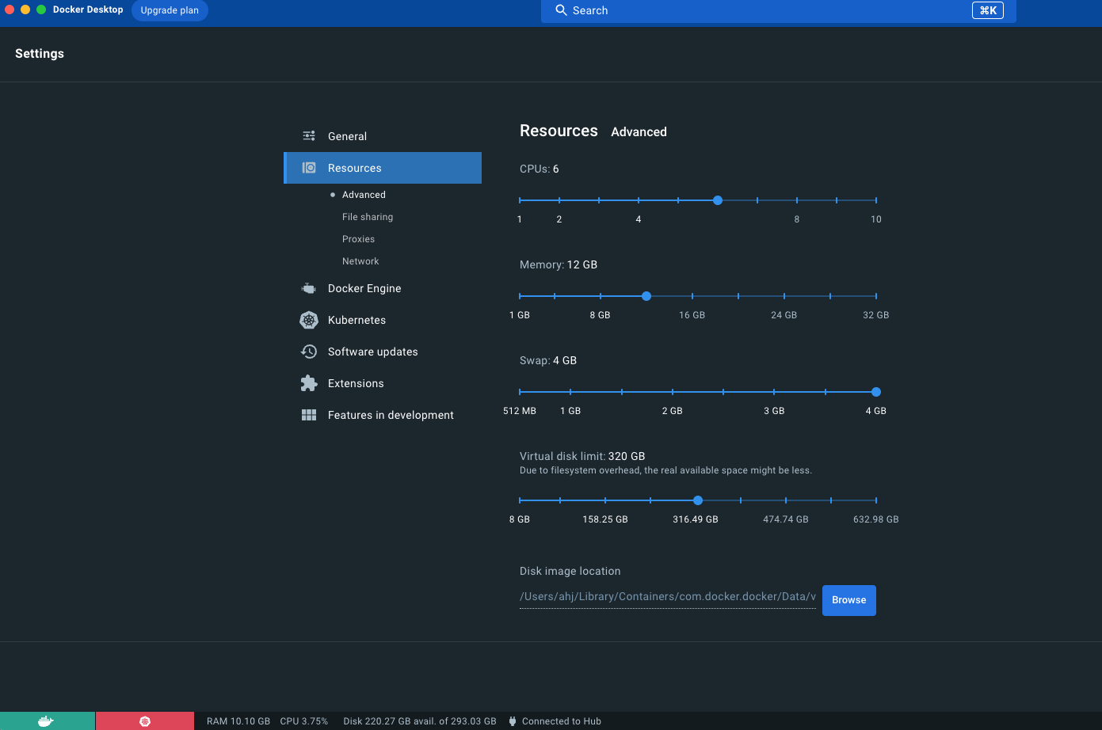Click the 'CPUs: 6' label
1102x730 pixels.
[540, 169]
